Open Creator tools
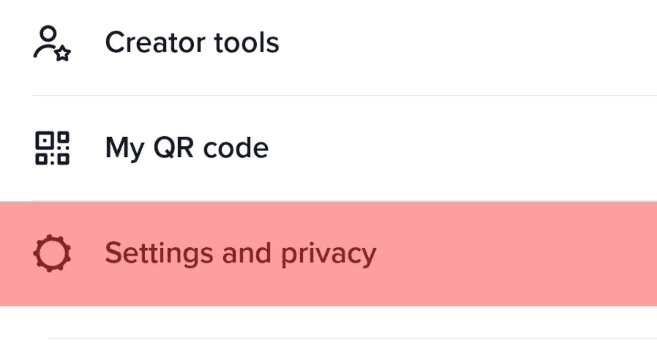Screen dimensions: 657x343 192,43
